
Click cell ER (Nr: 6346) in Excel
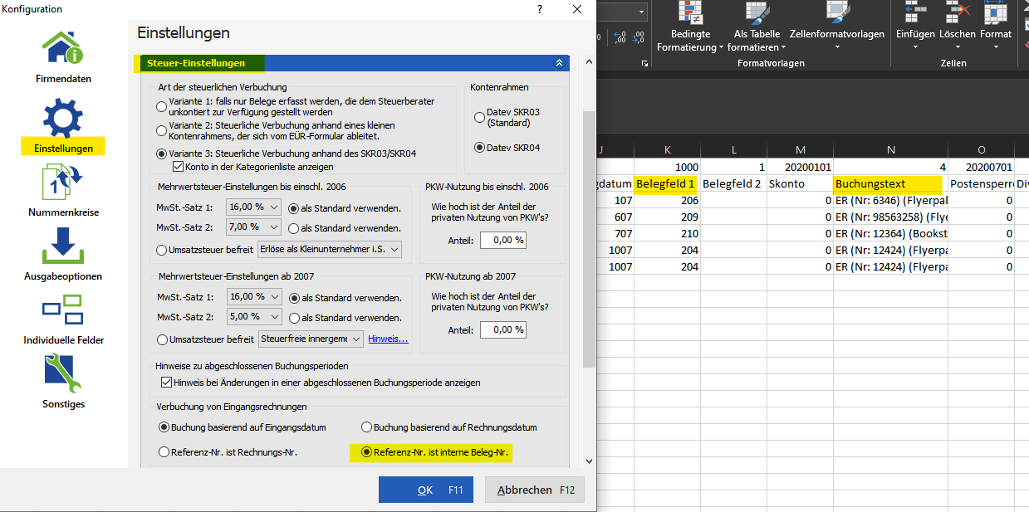[x=891, y=200]
